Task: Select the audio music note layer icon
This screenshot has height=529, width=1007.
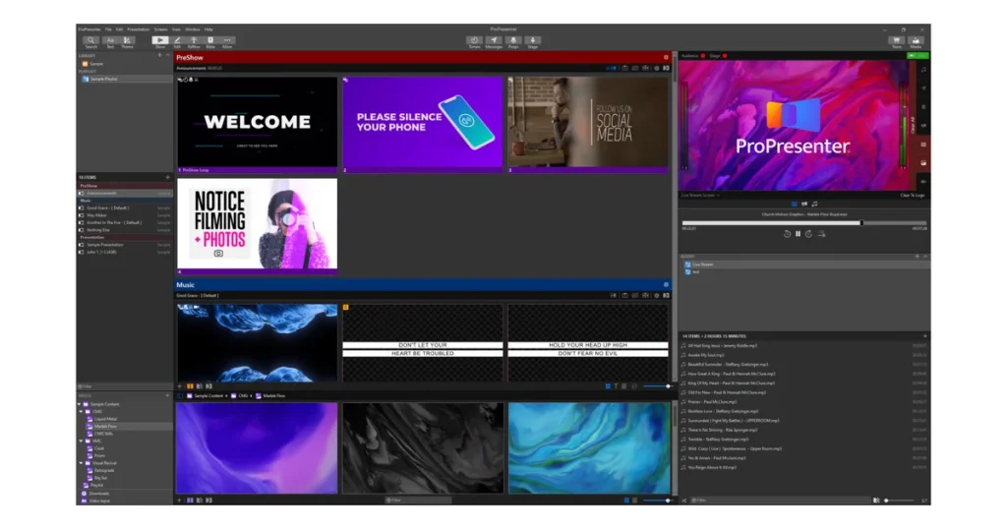Action: pyautogui.click(x=814, y=205)
